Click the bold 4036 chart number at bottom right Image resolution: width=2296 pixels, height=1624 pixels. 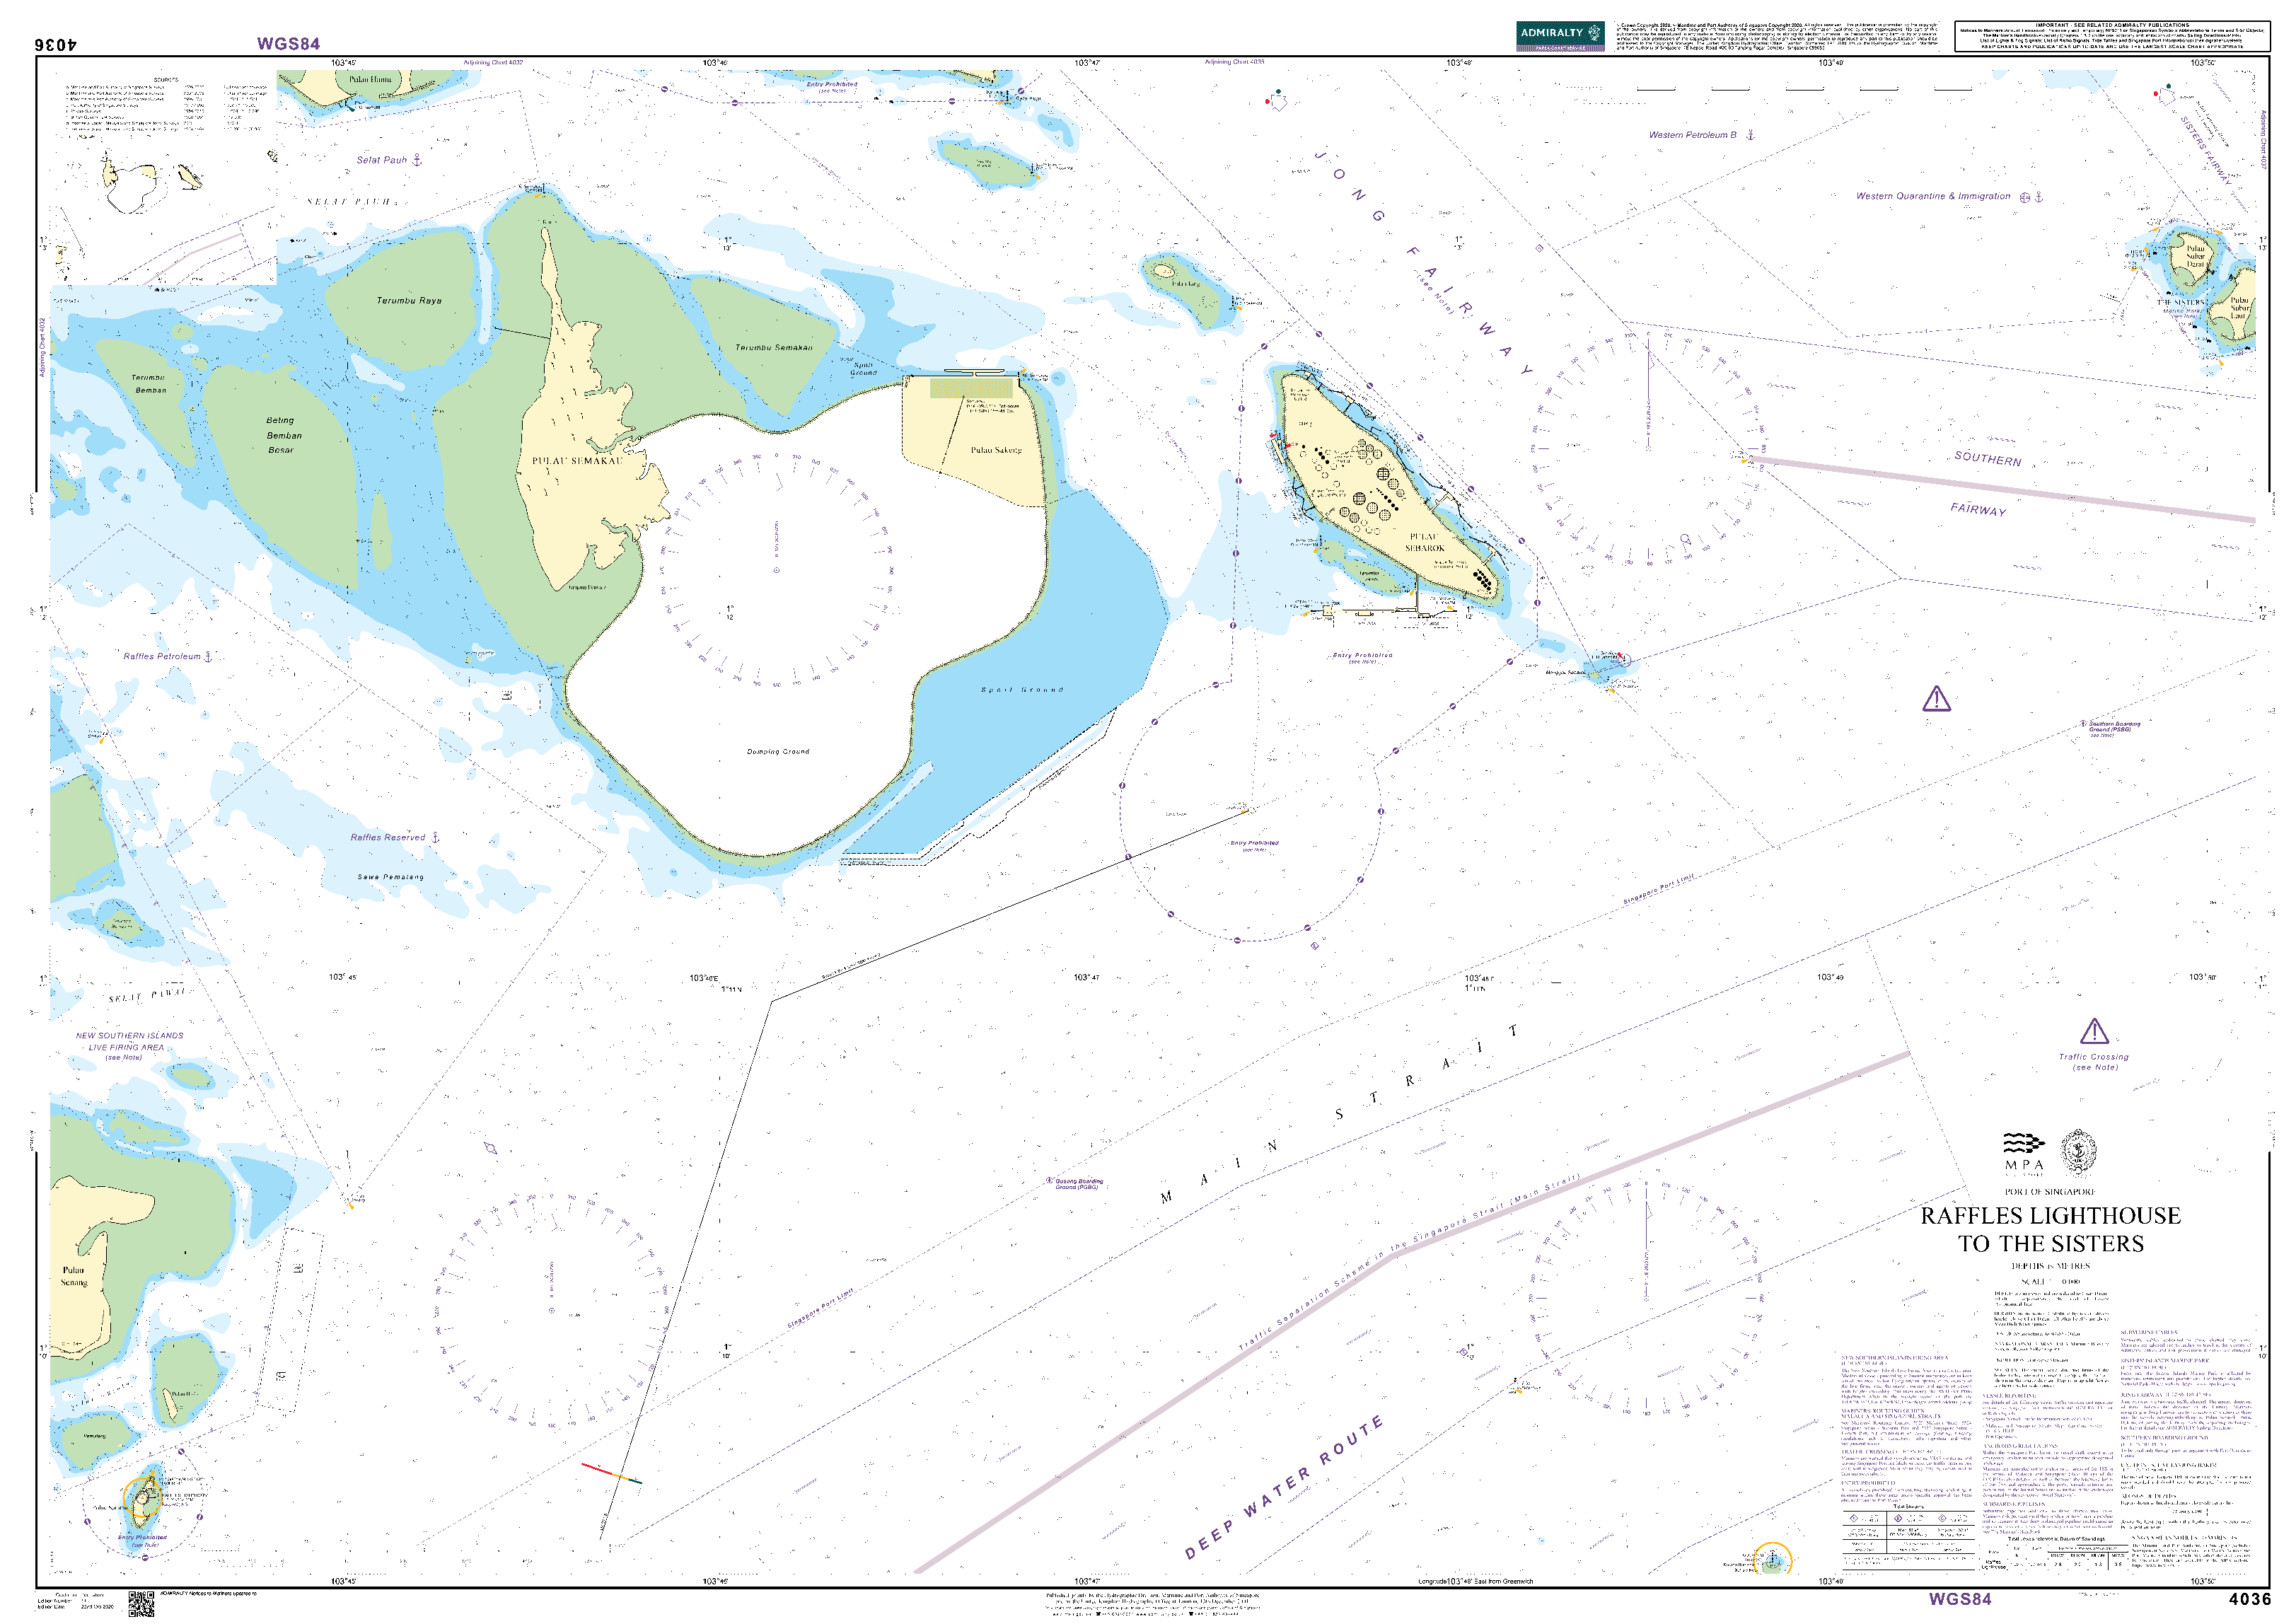pos(2250,1599)
